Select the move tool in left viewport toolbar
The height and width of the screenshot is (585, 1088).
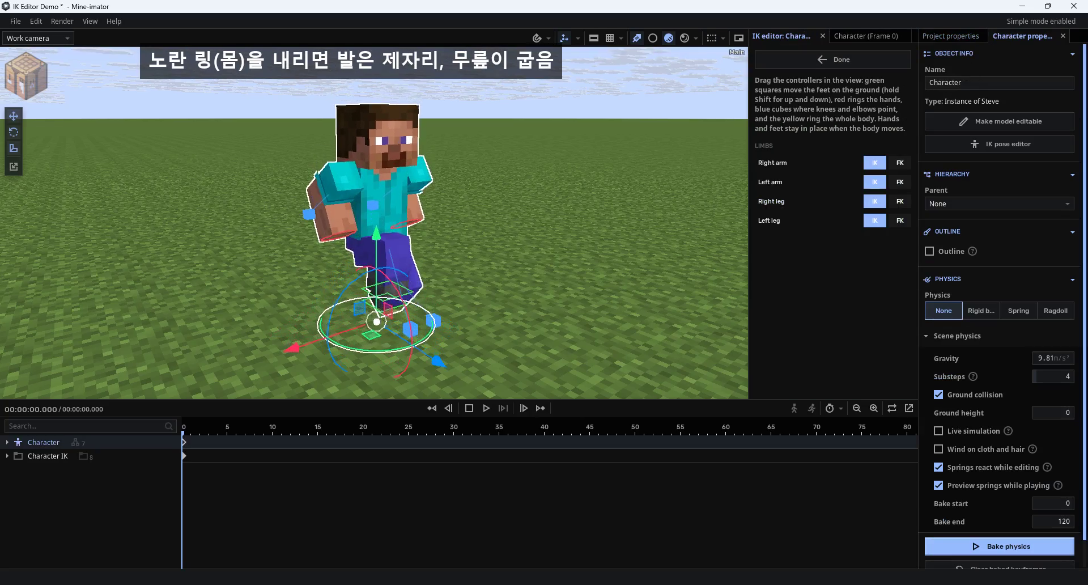point(14,116)
